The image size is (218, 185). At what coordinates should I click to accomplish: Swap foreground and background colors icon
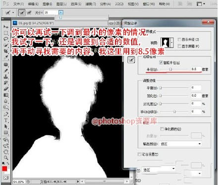[8, 163]
